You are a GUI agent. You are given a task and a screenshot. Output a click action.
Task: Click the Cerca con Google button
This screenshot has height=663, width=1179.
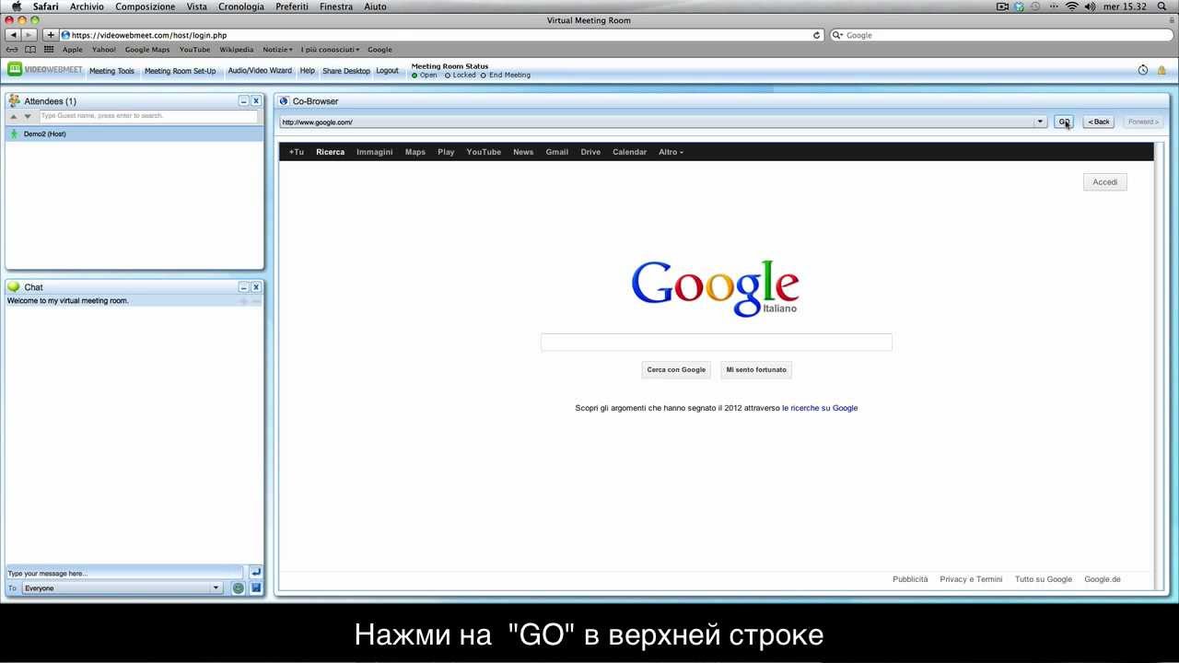(x=676, y=369)
